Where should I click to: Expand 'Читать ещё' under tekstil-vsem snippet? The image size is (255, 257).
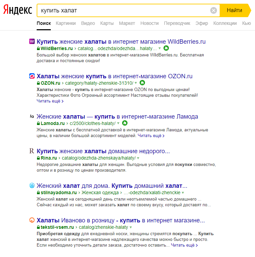(184, 245)
